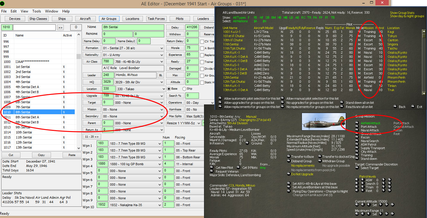Toggle the Replenish checkbox
Screen dimensions: 427x218
[x=202, y=55]
